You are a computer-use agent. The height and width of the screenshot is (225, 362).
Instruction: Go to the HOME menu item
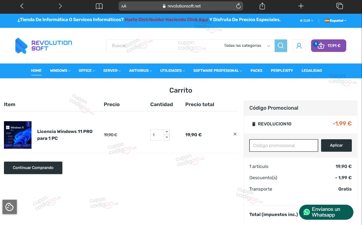[x=36, y=71]
